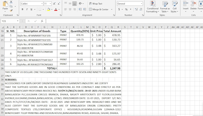The width and height of the screenshot is (203, 116).
Task: Decrease font size with the small A
Action: click(59, 4)
